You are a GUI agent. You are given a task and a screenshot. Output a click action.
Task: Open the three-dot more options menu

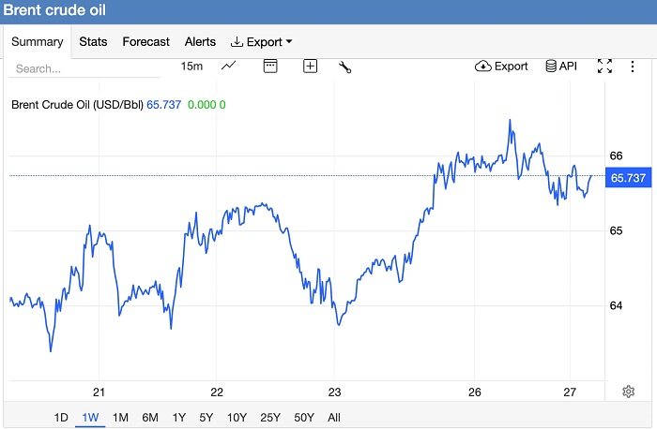pos(634,67)
